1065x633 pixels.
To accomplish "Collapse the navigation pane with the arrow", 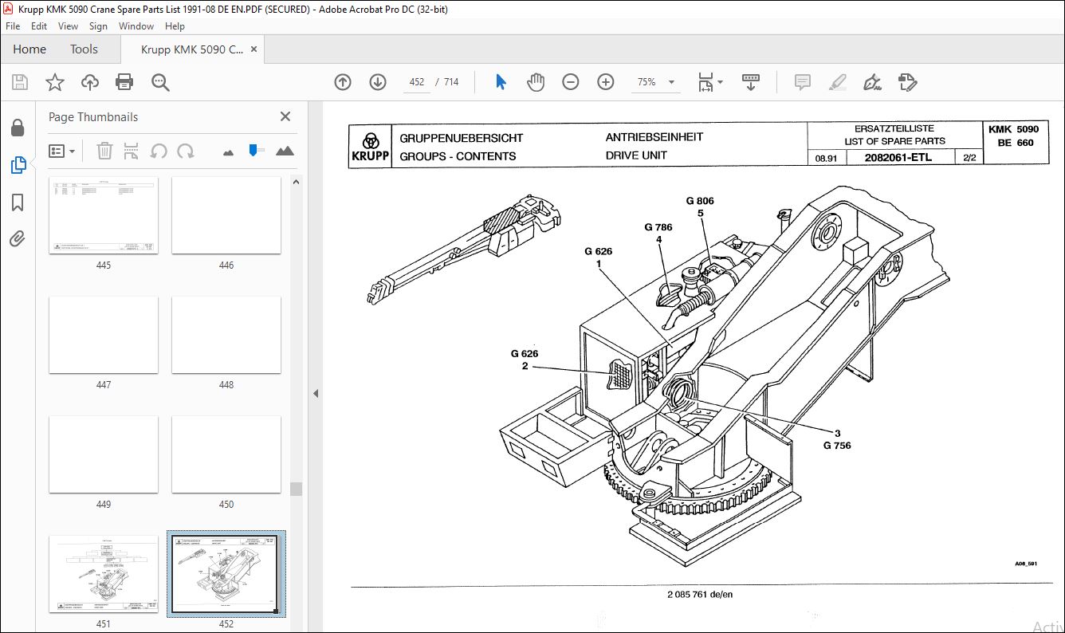I will (x=316, y=393).
